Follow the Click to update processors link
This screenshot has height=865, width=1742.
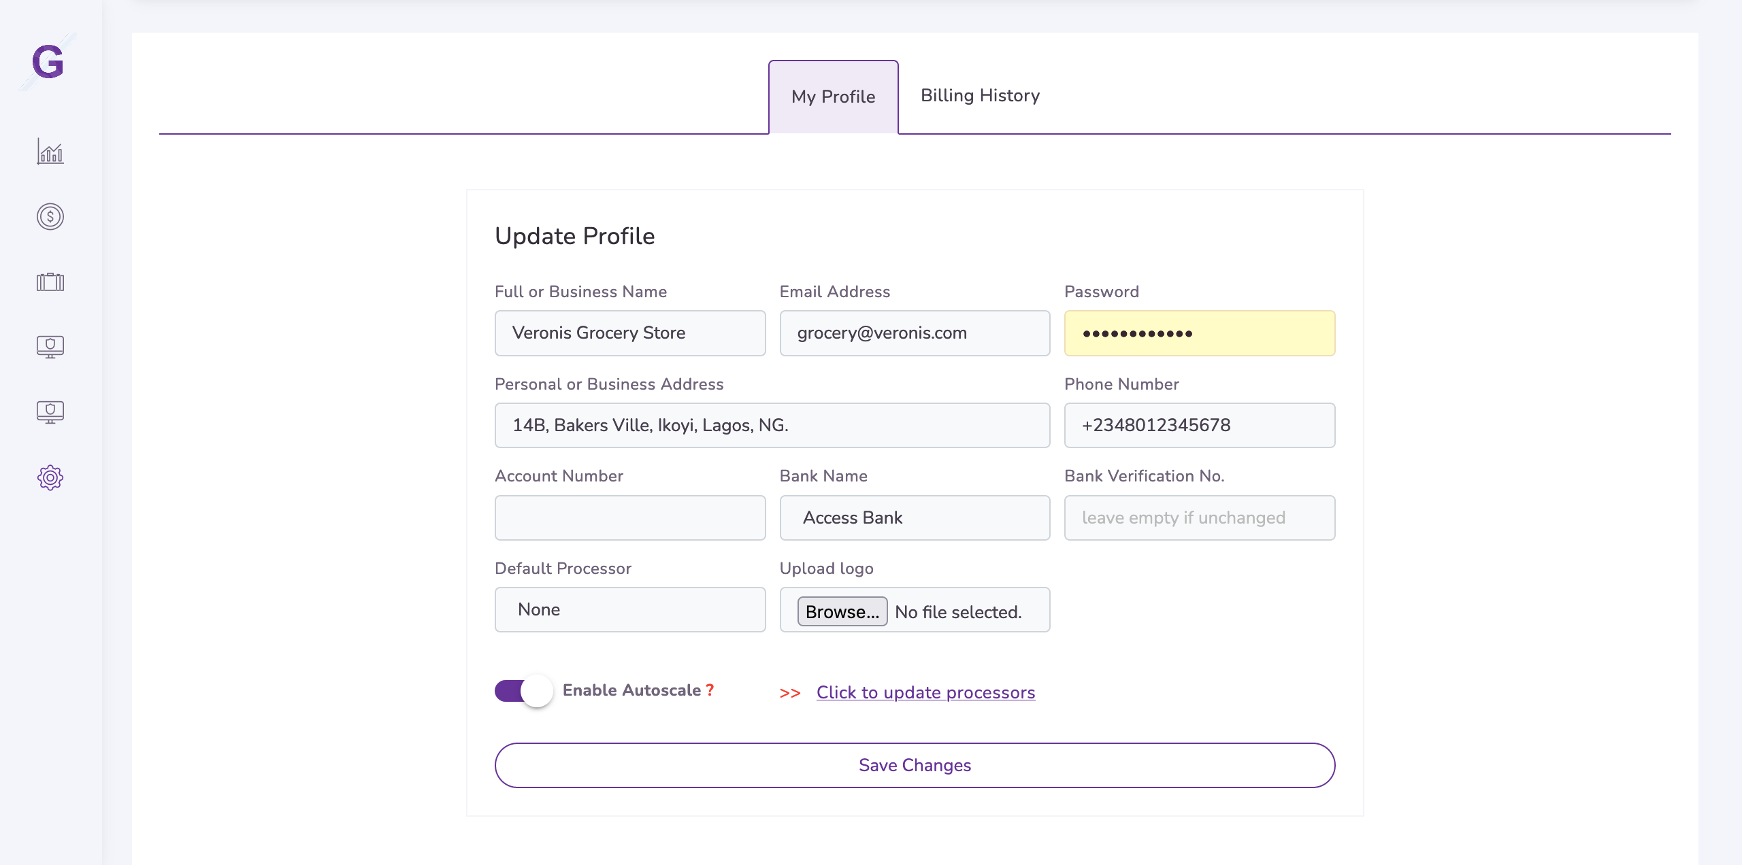925,692
